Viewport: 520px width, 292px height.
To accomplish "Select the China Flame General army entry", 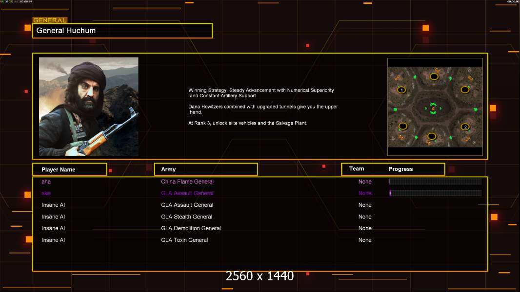I will coord(187,182).
